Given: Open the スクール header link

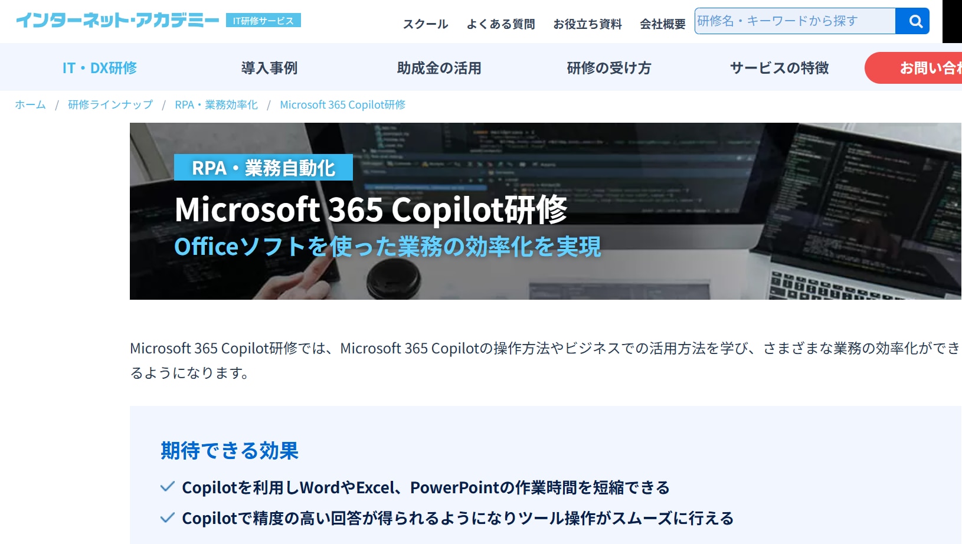Looking at the screenshot, I should point(426,24).
